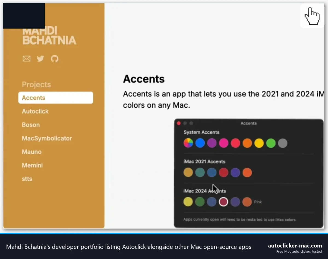Choose the graphite system accent
The image size is (328, 259).
pos(283,143)
